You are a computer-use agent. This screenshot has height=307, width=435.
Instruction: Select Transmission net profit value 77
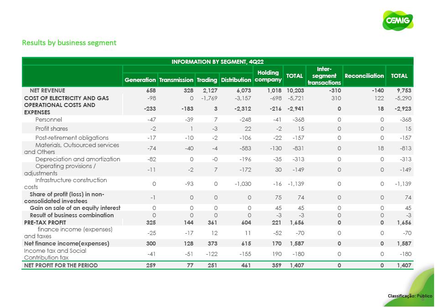pos(190,266)
